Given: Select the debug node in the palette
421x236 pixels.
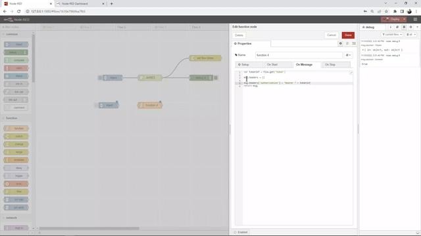Looking at the screenshot, I should pyautogui.click(x=16, y=52).
